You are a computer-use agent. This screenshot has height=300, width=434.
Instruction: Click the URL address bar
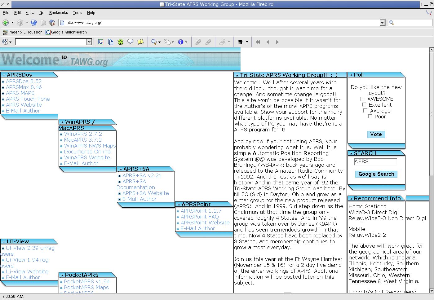222,23
